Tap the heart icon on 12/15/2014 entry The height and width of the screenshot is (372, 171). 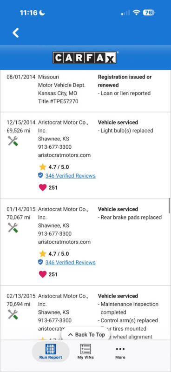pos(43,188)
